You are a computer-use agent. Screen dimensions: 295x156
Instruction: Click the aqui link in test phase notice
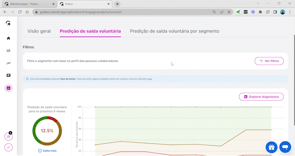(150, 79)
